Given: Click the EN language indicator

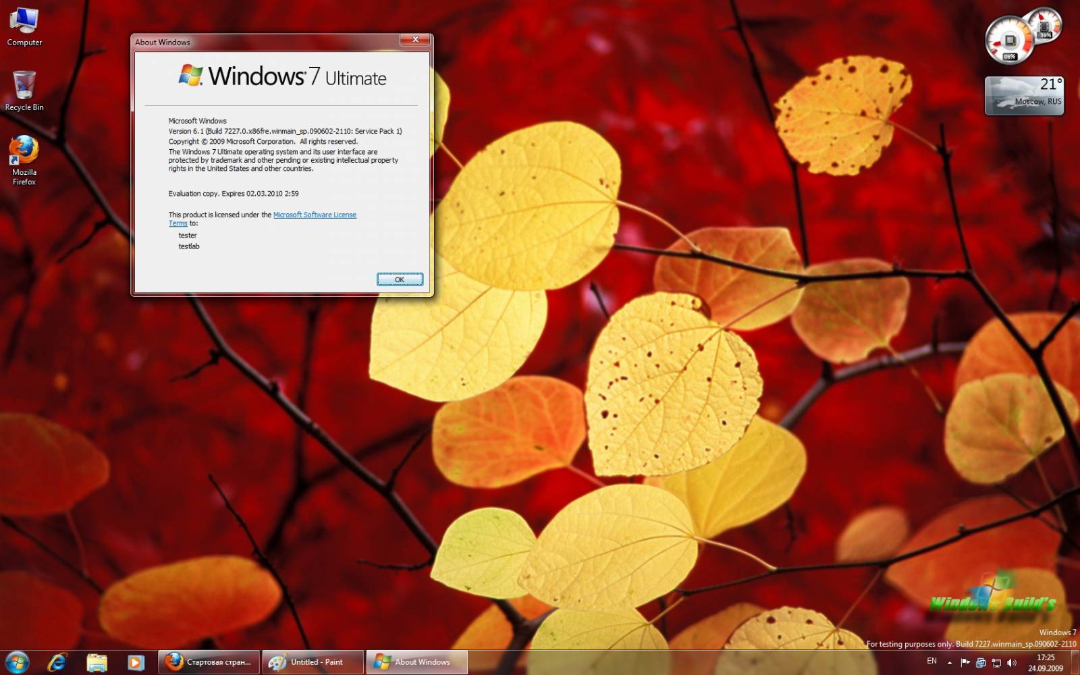Looking at the screenshot, I should click(932, 661).
